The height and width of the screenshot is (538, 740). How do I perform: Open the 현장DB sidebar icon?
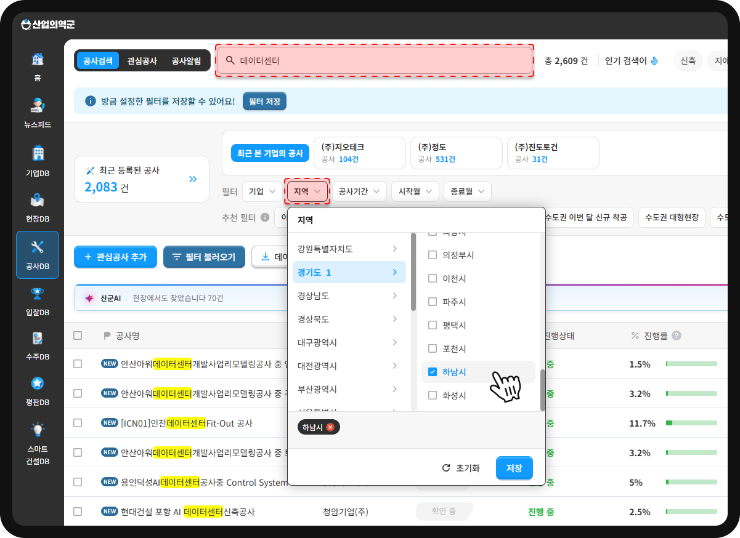[38, 200]
